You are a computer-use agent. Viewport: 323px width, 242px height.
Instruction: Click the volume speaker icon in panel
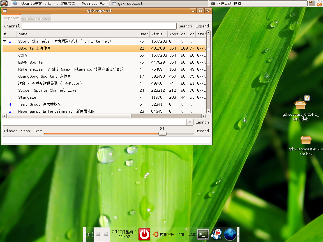tap(88, 234)
